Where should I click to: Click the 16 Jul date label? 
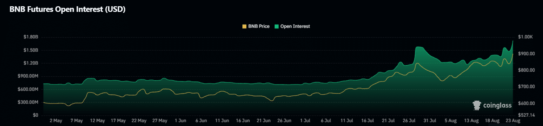point(368,121)
